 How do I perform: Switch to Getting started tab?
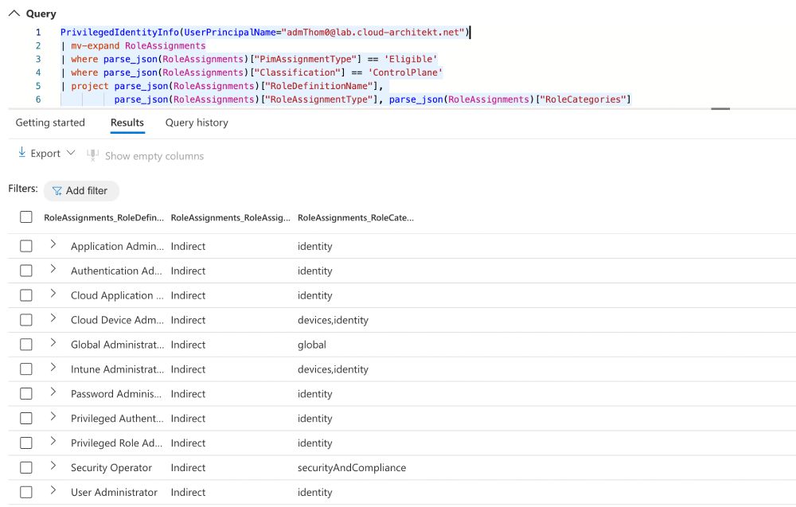pos(50,123)
